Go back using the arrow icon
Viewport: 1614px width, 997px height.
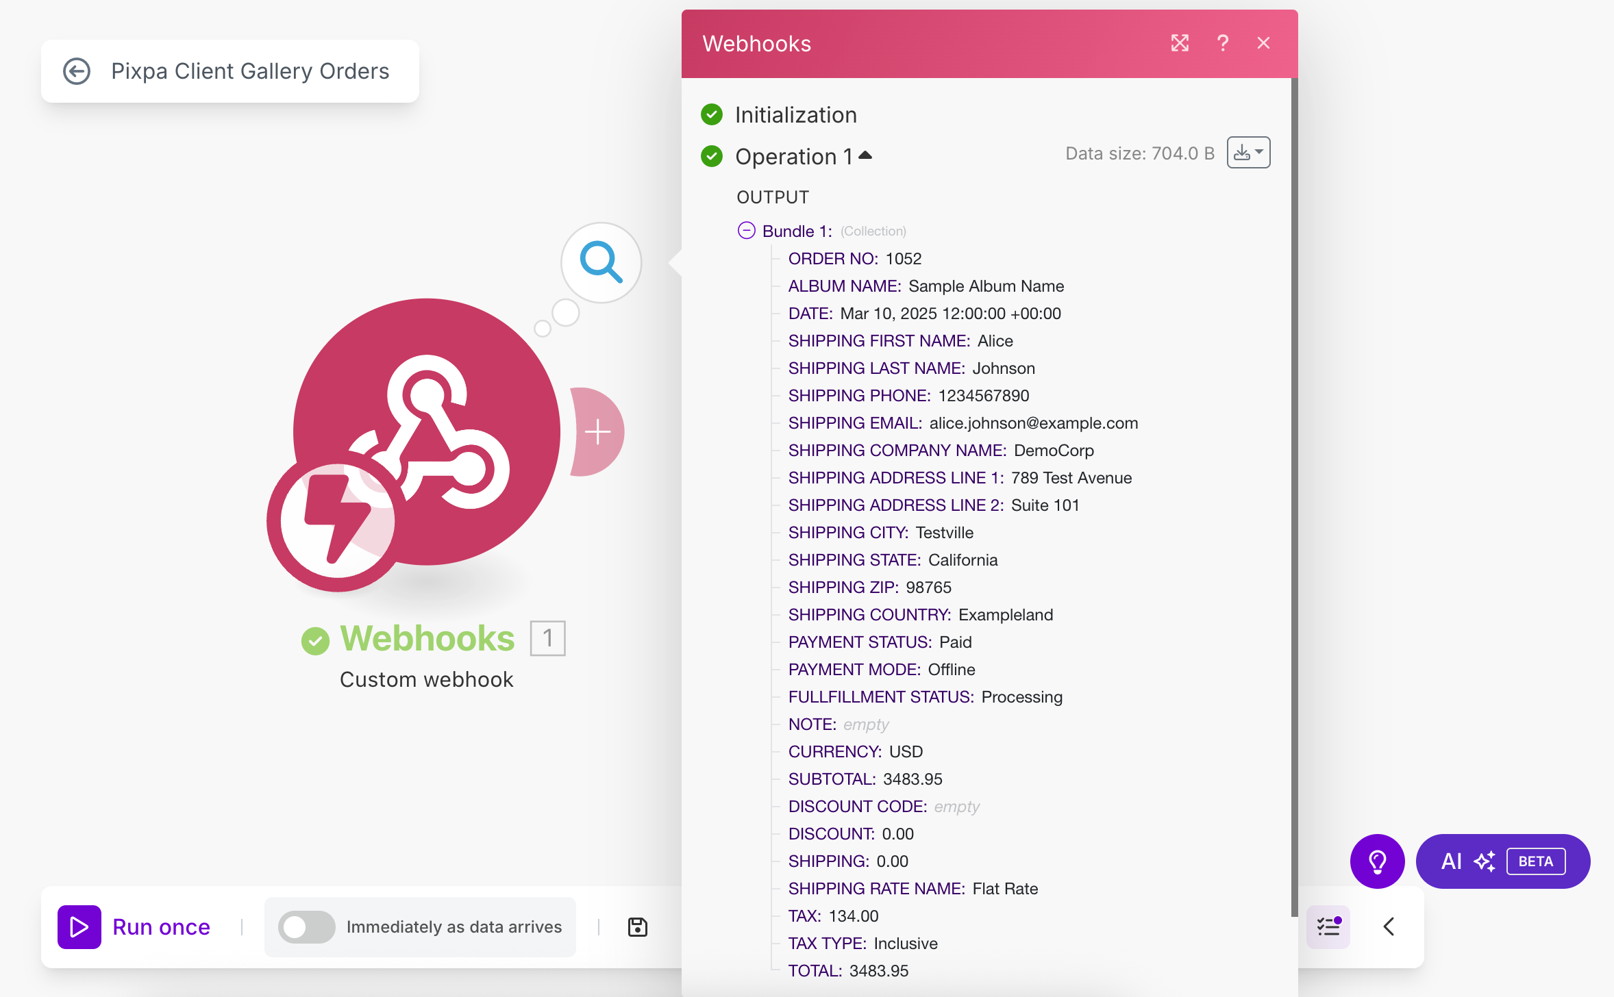tap(77, 71)
